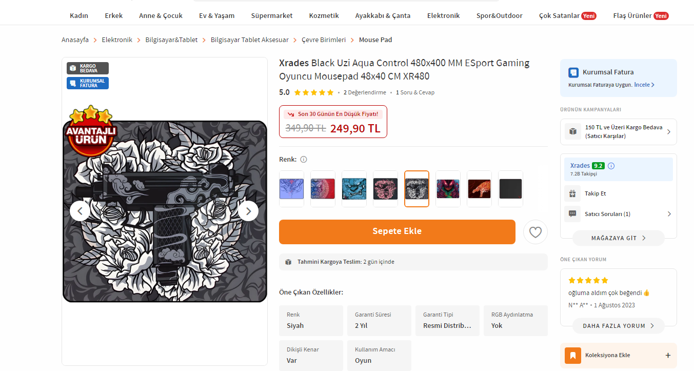Click the Takip Et gift icon
This screenshot has width=694, height=371.
tap(572, 193)
